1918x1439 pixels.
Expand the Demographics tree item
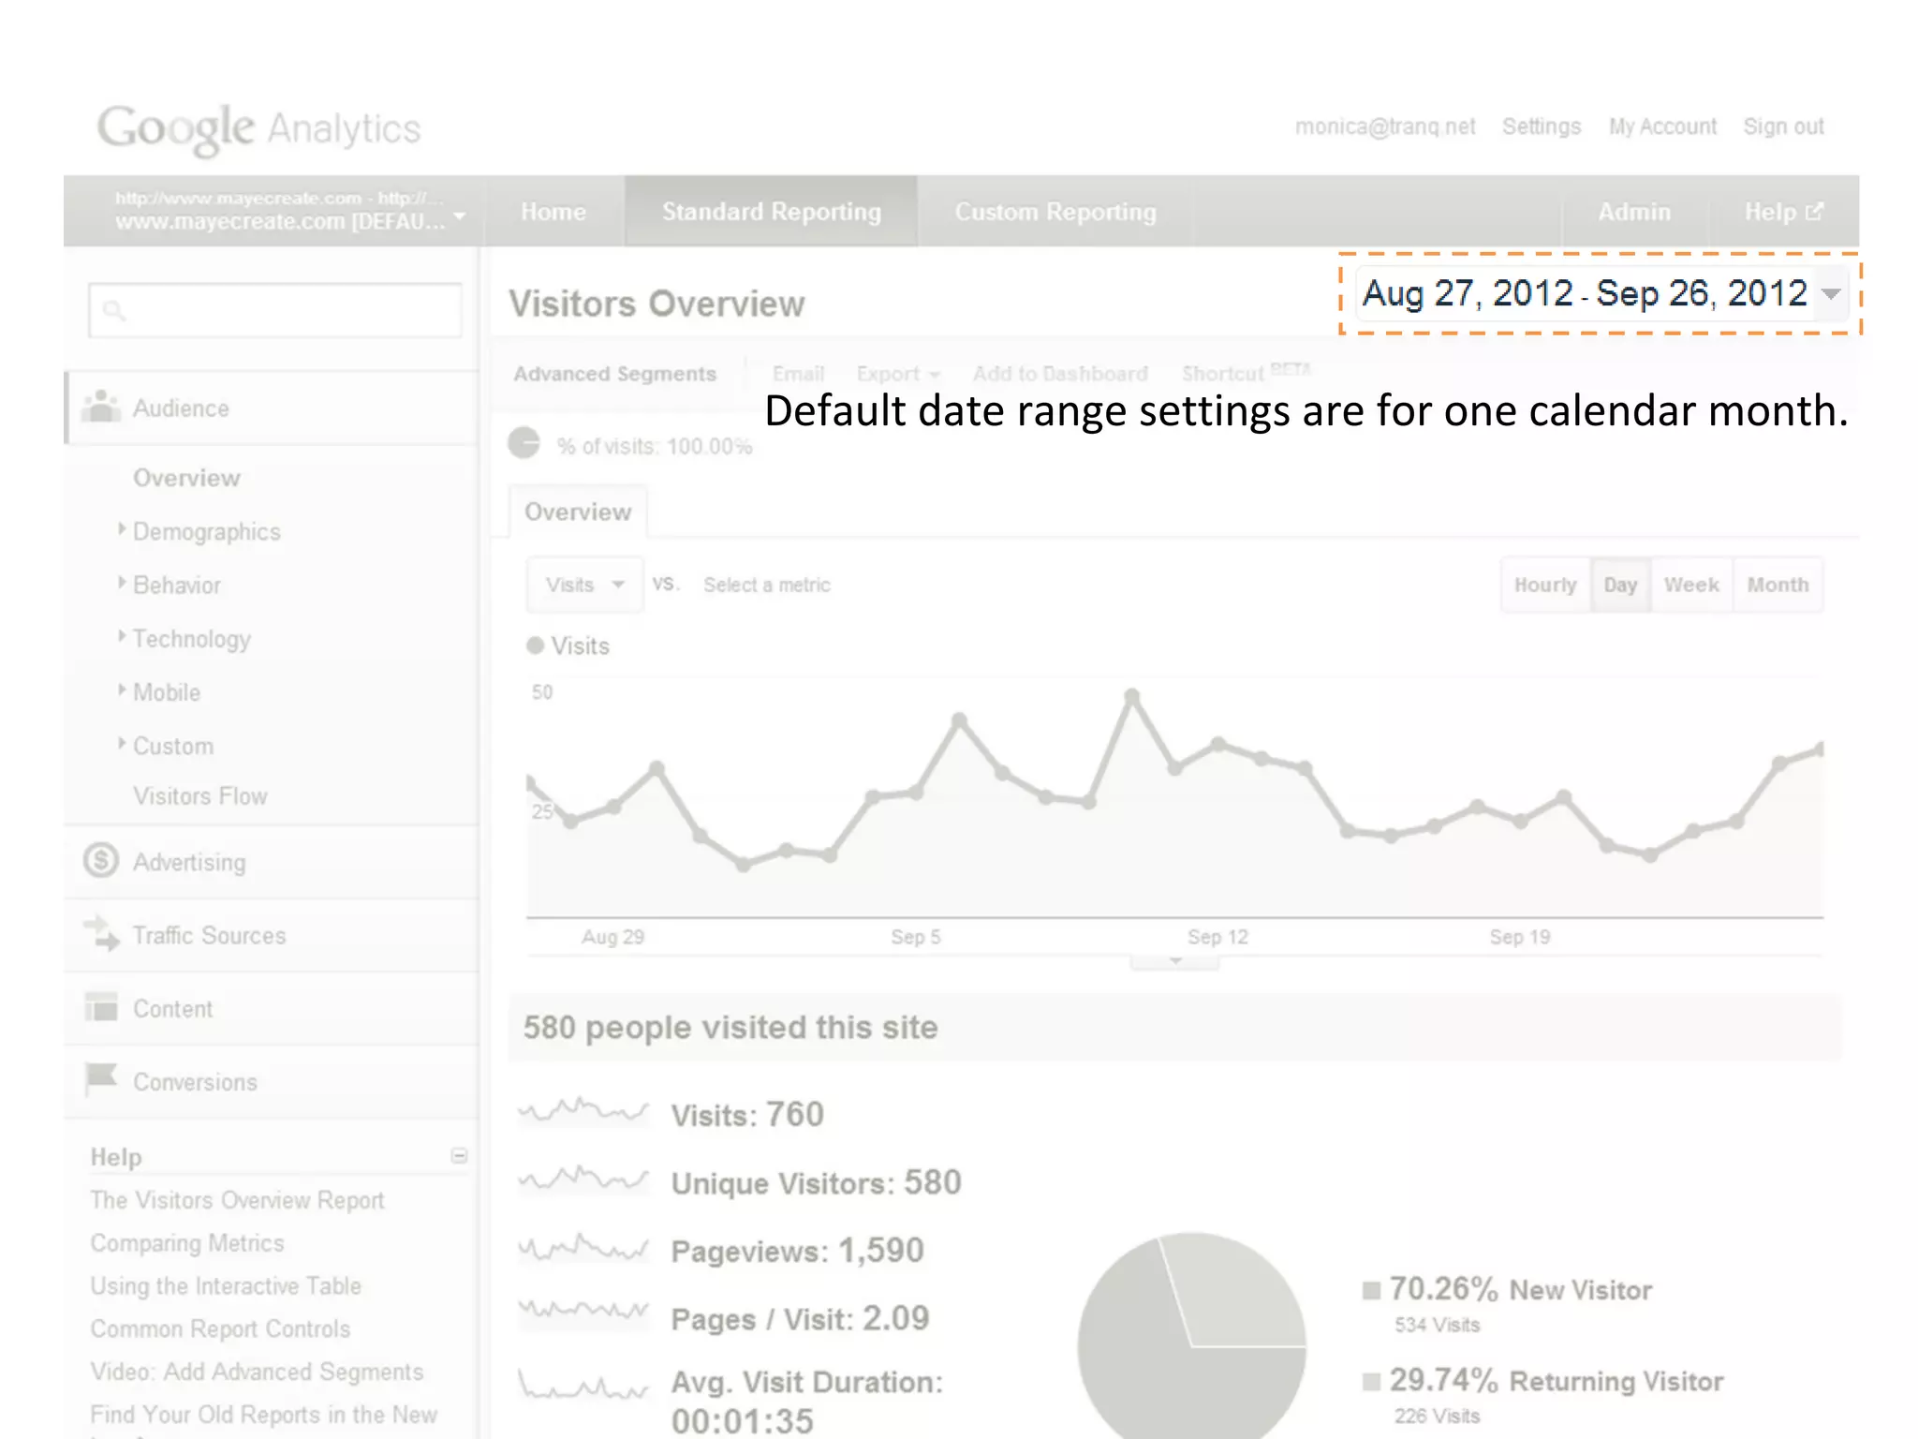click(122, 529)
